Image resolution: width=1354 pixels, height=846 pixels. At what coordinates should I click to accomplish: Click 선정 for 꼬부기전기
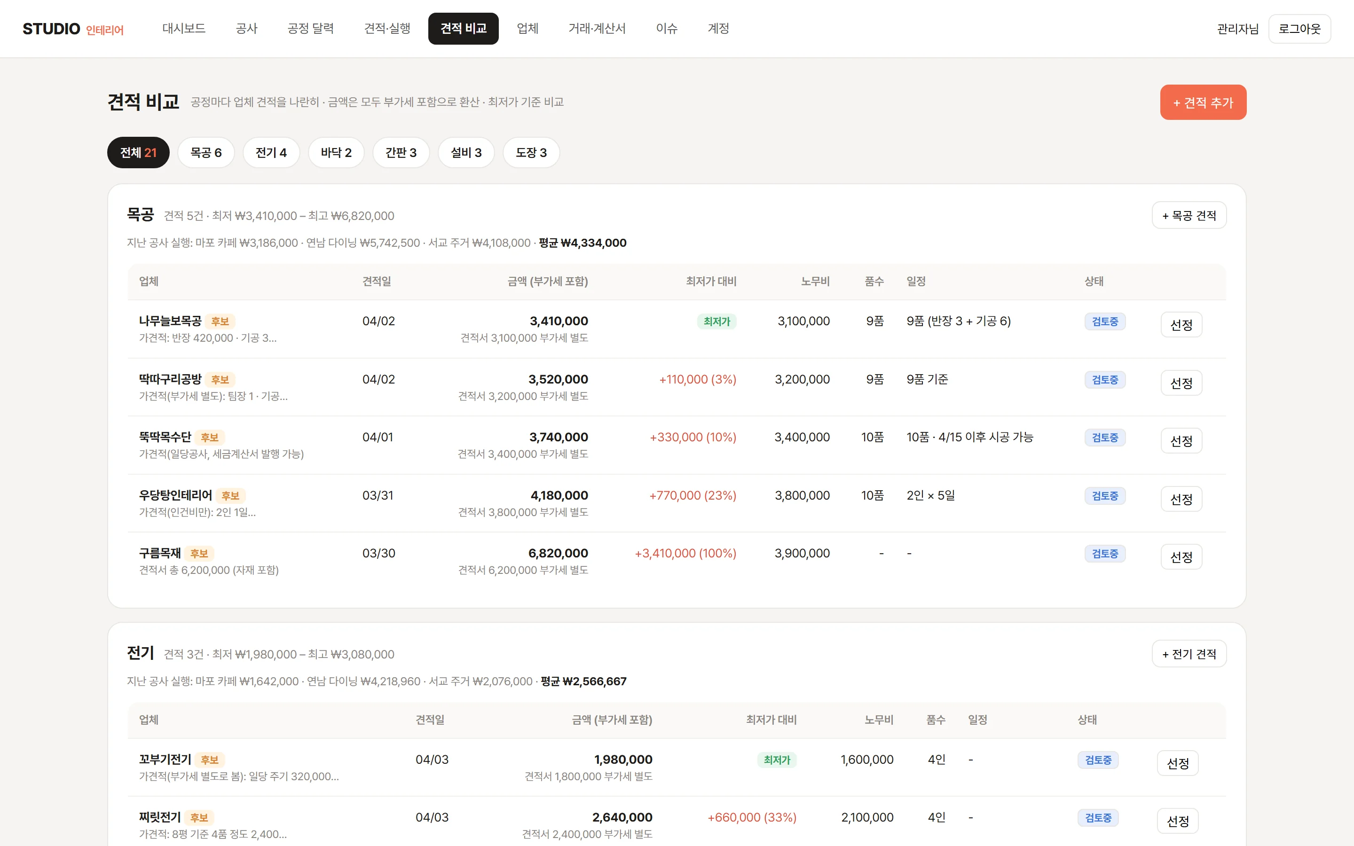1178,763
